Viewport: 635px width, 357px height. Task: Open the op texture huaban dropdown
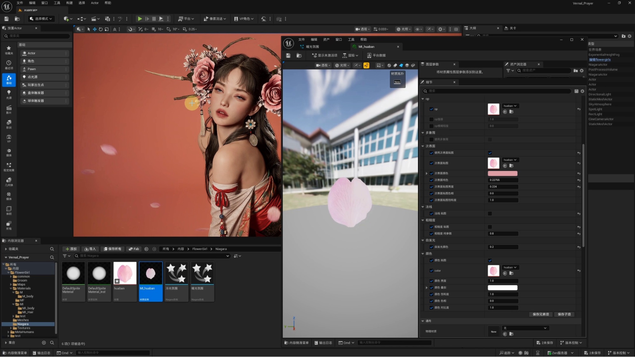click(x=510, y=106)
